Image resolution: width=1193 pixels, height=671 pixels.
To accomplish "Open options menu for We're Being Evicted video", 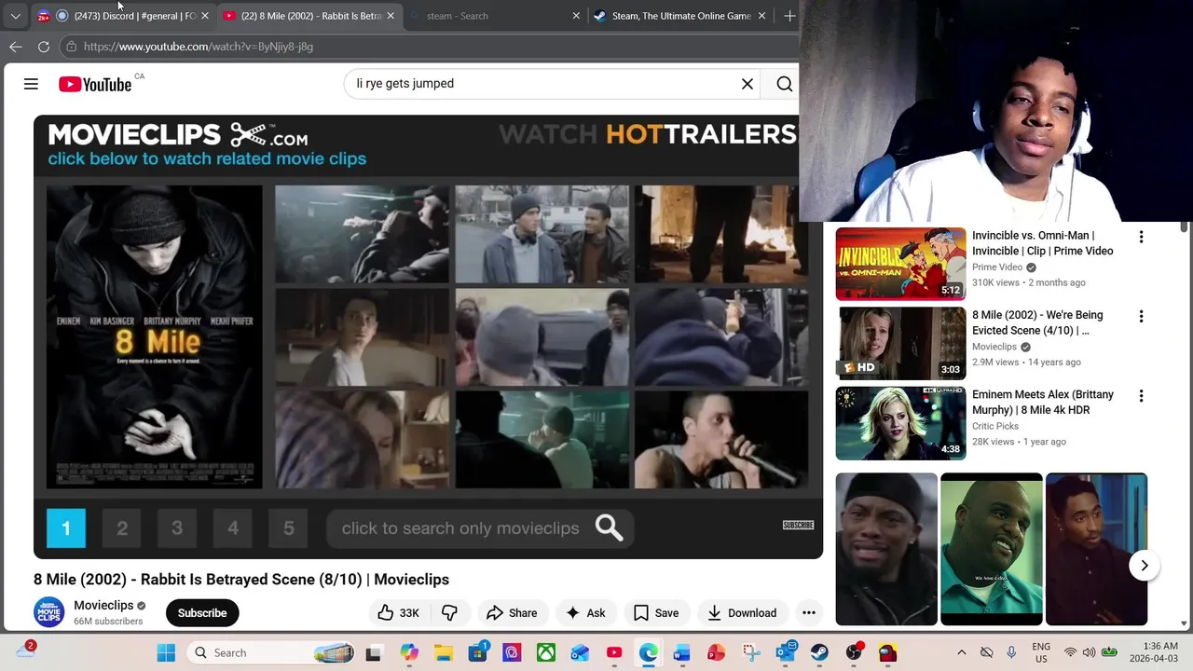I will (x=1141, y=317).
